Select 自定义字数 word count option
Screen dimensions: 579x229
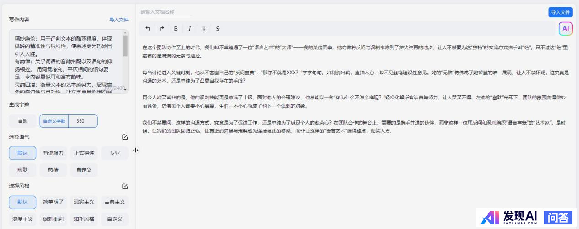coord(54,121)
